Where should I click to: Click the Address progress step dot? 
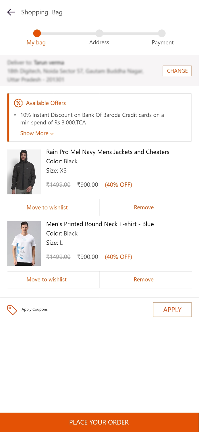pos(99,33)
